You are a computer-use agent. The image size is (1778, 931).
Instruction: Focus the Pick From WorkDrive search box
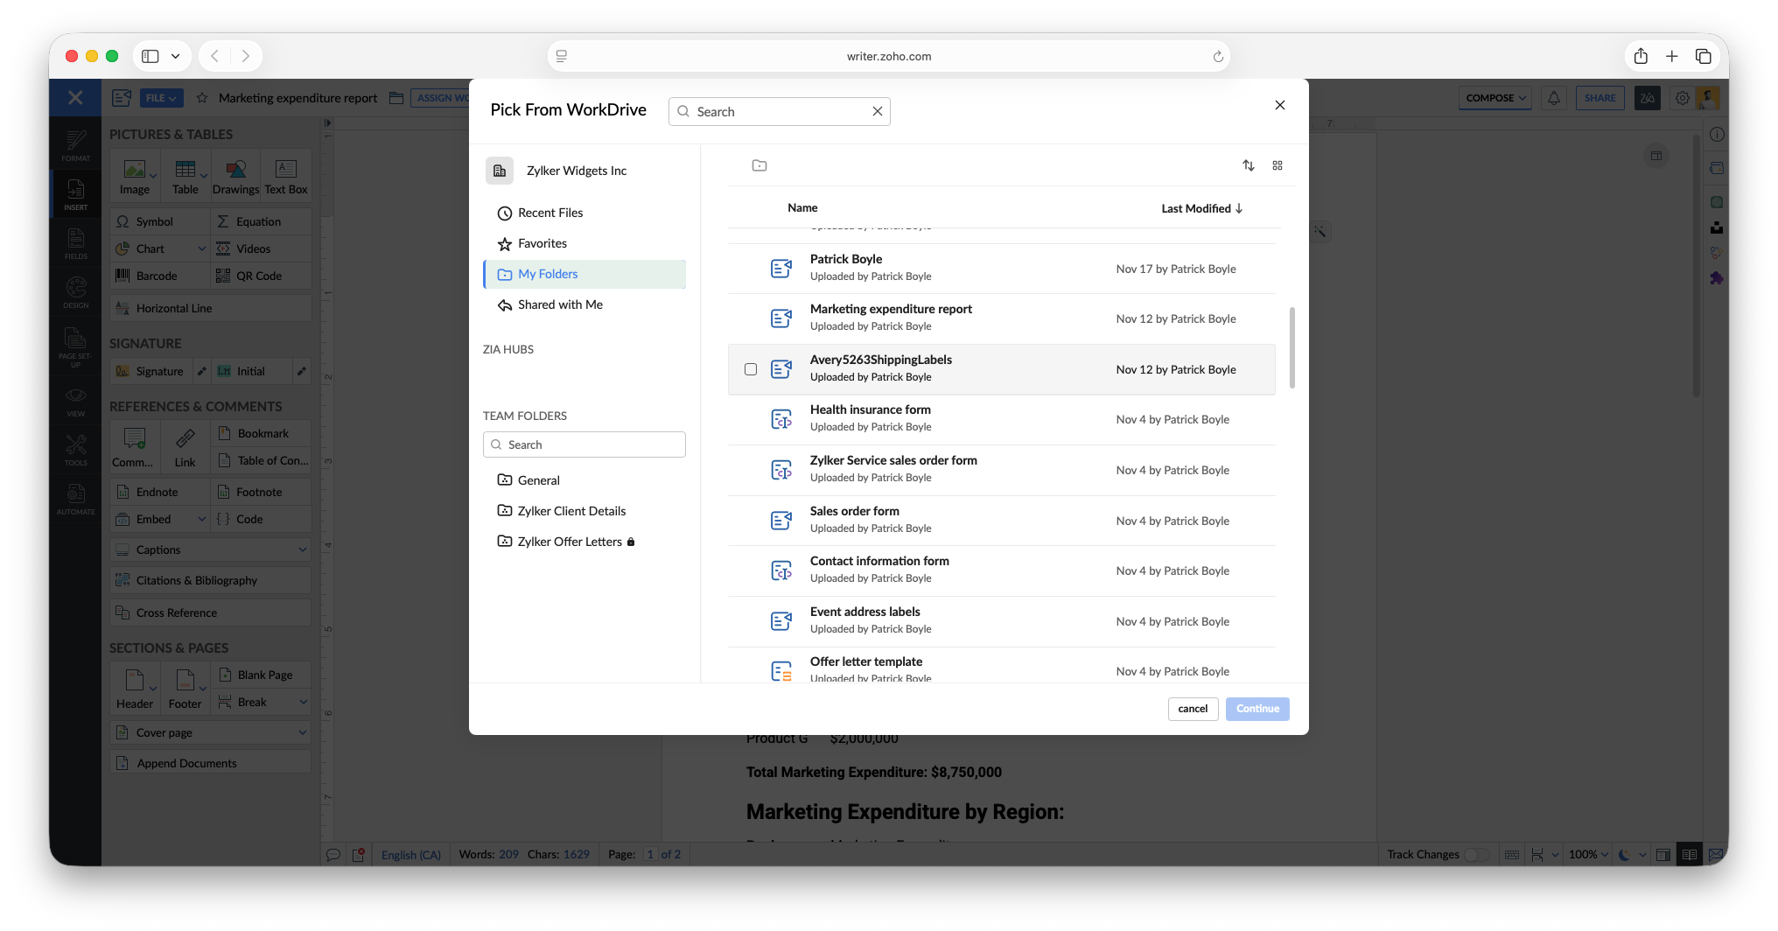(780, 111)
